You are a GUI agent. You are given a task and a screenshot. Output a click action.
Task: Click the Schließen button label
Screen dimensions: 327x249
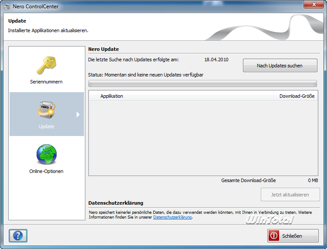click(x=292, y=236)
